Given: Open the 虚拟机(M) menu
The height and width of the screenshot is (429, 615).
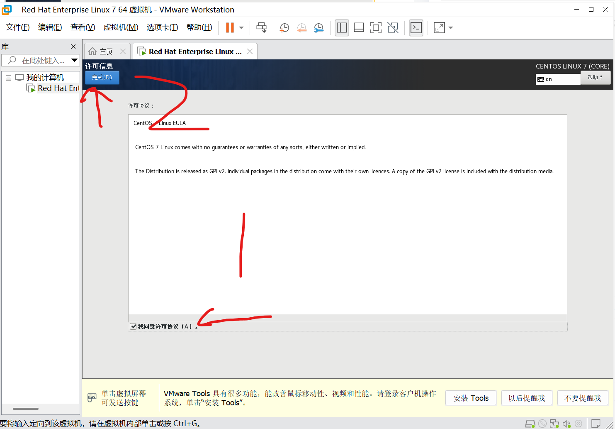Looking at the screenshot, I should [x=121, y=27].
